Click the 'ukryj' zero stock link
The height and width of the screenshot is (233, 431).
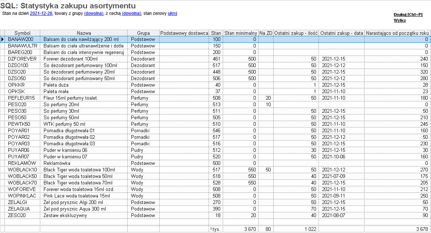coord(172,13)
